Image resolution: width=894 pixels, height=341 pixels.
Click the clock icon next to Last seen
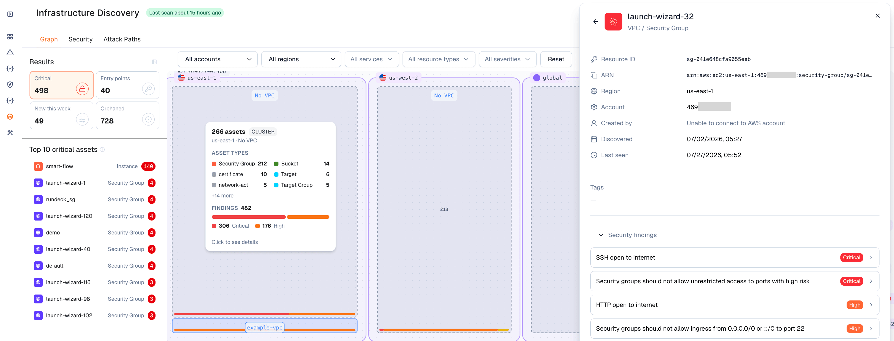(x=594, y=155)
